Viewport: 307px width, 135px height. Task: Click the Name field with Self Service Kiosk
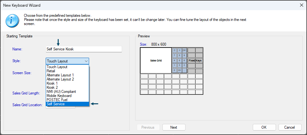pyautogui.click(x=84, y=49)
